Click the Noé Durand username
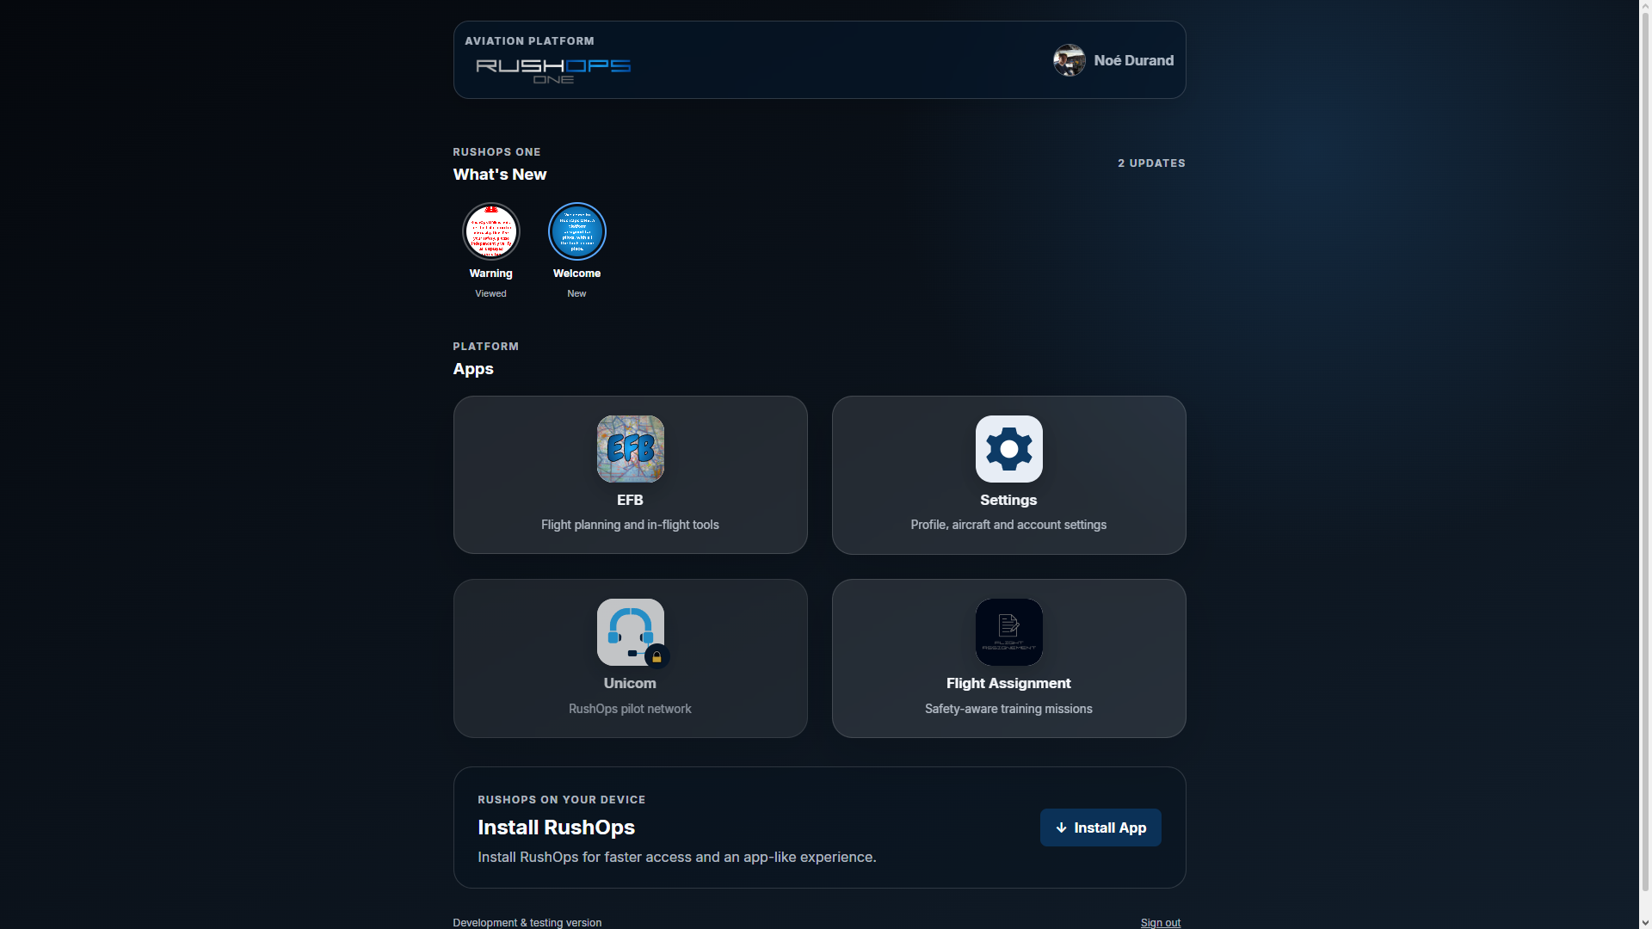This screenshot has height=929, width=1652. [x=1133, y=60]
